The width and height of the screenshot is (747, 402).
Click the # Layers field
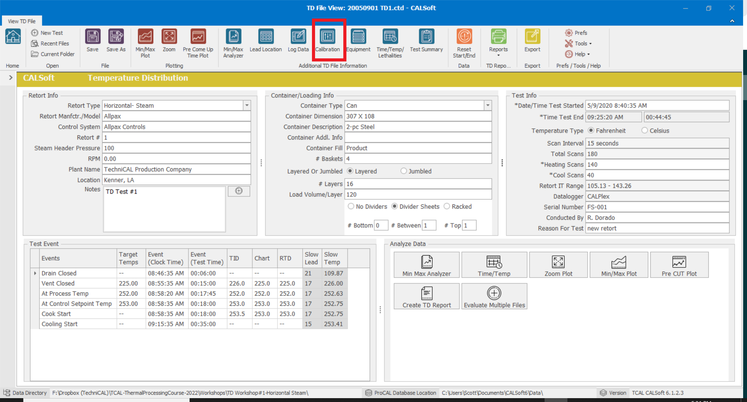418,184
